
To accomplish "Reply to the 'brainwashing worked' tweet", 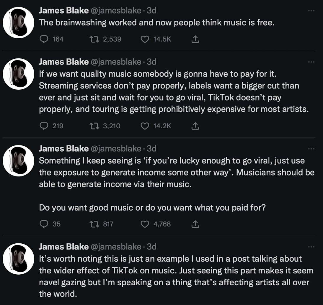I will (44, 39).
